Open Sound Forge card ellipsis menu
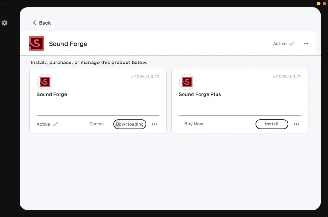This screenshot has height=217, width=328. (154, 124)
